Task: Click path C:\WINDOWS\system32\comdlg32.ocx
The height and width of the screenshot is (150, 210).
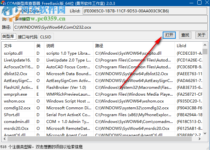Action: click(132, 108)
